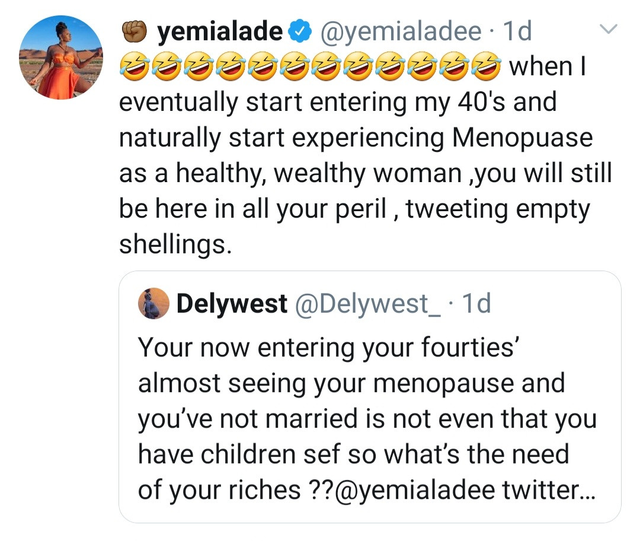This screenshot has width=640, height=541.
Task: Open the @Delywest_ handle
Action: (367, 304)
